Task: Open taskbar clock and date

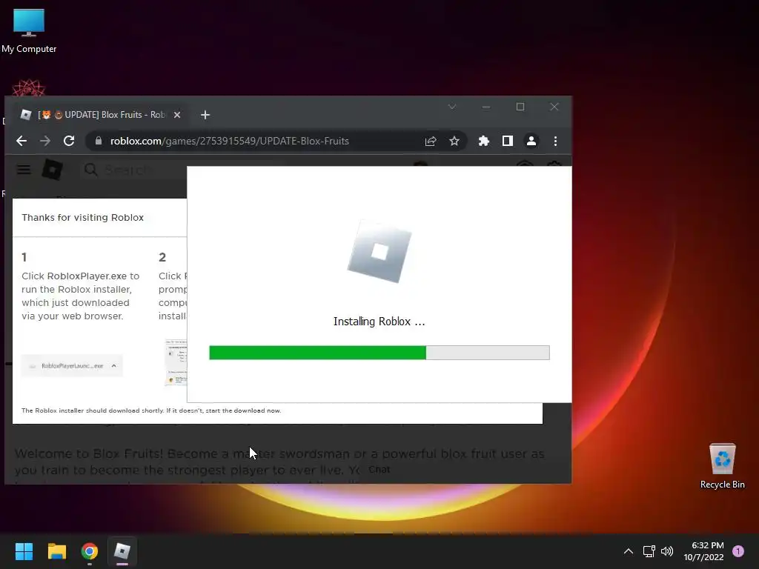Action: [703, 551]
